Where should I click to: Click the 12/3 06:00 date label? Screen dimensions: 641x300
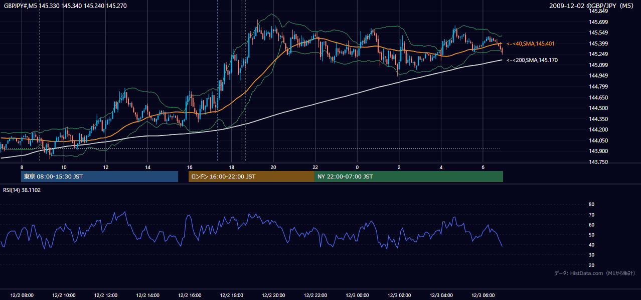point(483,295)
